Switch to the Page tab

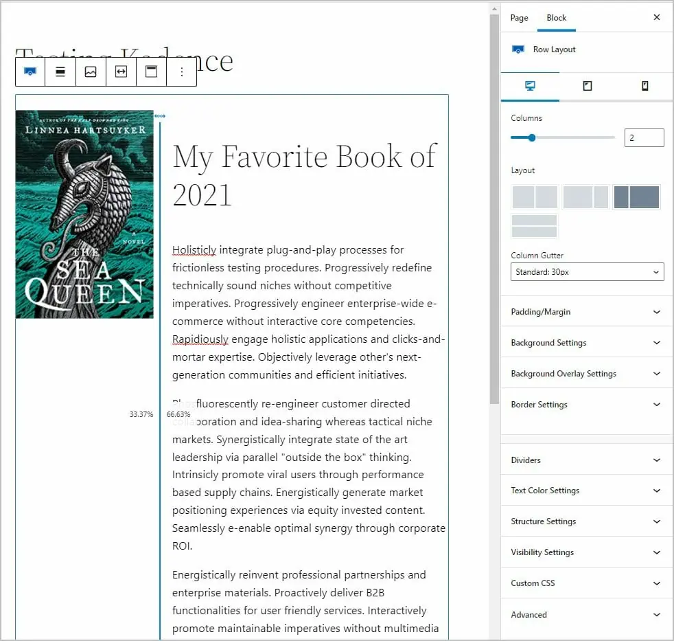pyautogui.click(x=520, y=18)
